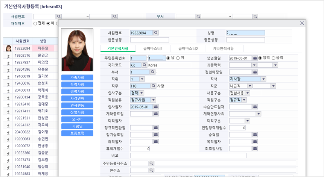The width and height of the screenshot is (324, 177).
Task: Click 학력사항 button
Action: click(77, 85)
